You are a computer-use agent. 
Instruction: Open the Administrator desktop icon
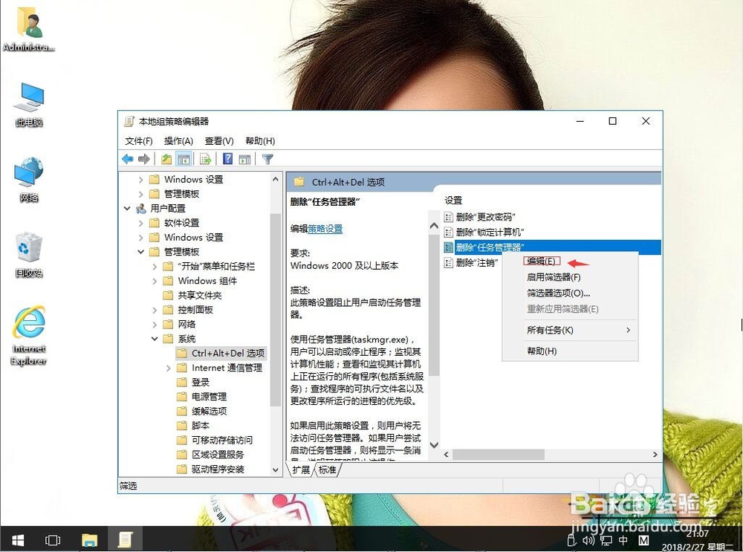pyautogui.click(x=29, y=28)
